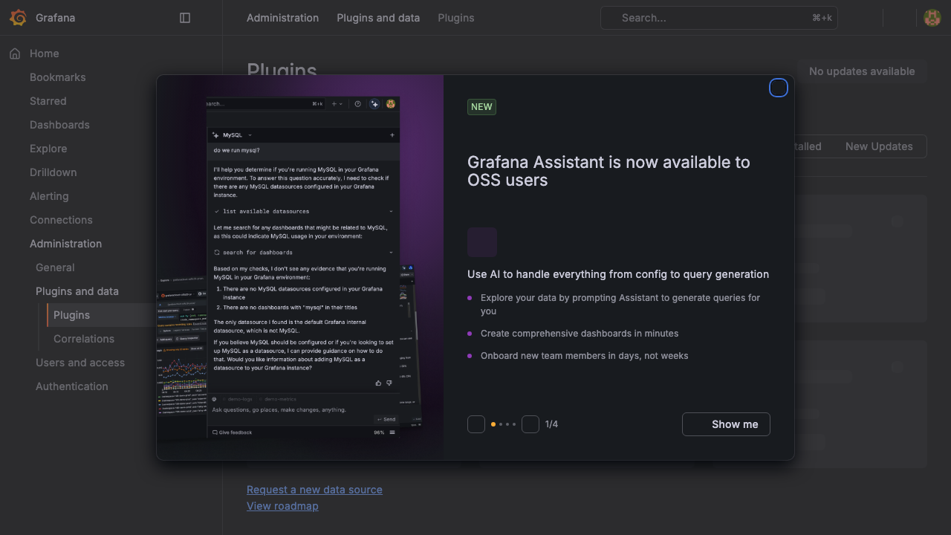
Task: Click the Show me button
Action: coord(726,424)
